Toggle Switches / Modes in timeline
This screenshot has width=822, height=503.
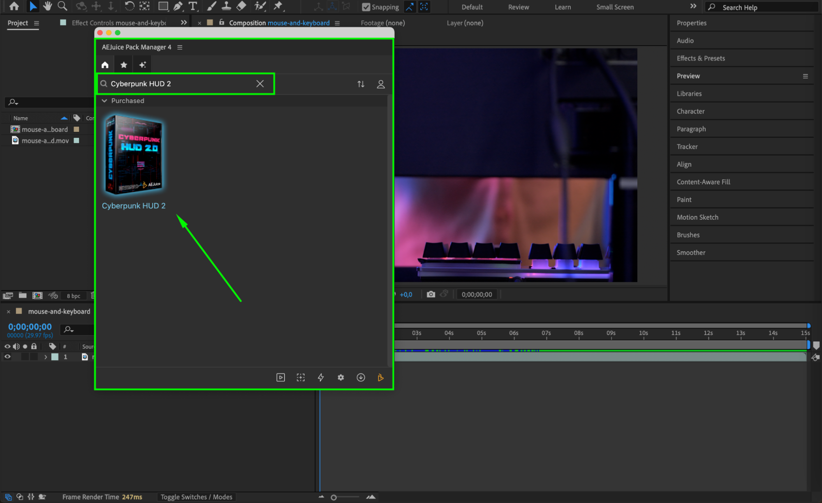(196, 497)
